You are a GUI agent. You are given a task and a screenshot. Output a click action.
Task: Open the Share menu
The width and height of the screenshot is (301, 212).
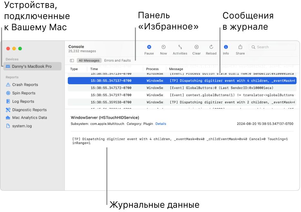(240, 50)
